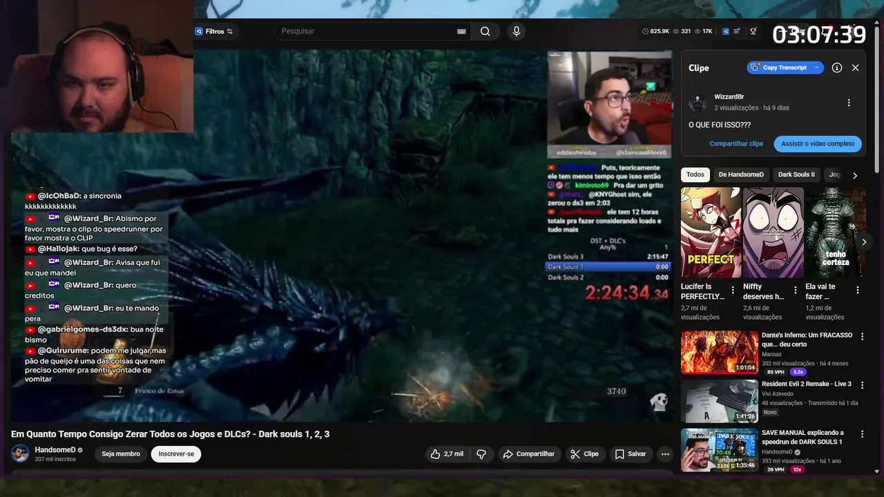Open more actions three-dot menu under the video
Viewport: 884px width, 497px height.
pos(665,454)
